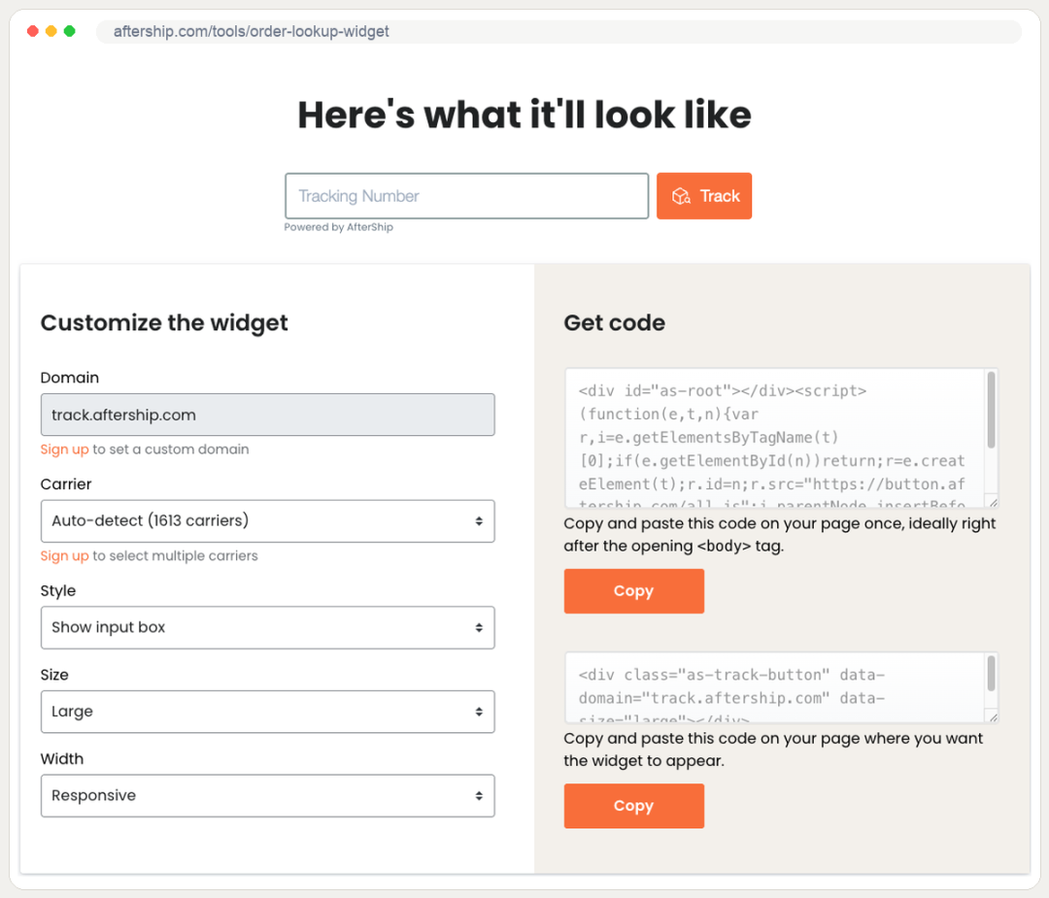Click the red close window dot
Viewport: 1049px width, 898px height.
tap(32, 31)
